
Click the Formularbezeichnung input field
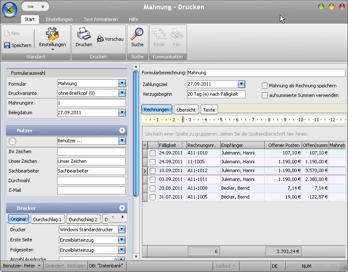266,73
